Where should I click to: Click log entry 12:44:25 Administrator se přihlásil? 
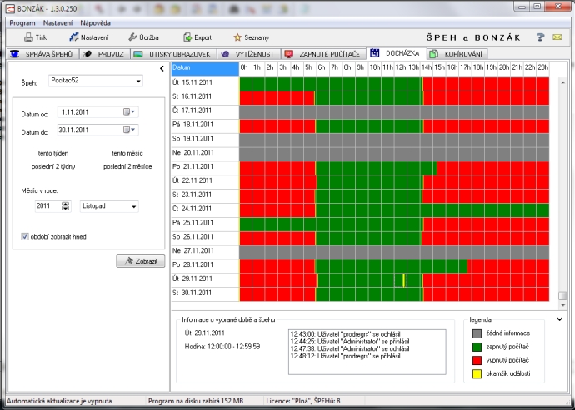pos(350,342)
